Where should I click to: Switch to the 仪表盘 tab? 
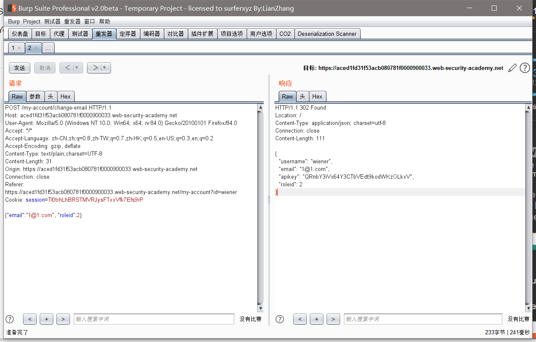coord(20,34)
